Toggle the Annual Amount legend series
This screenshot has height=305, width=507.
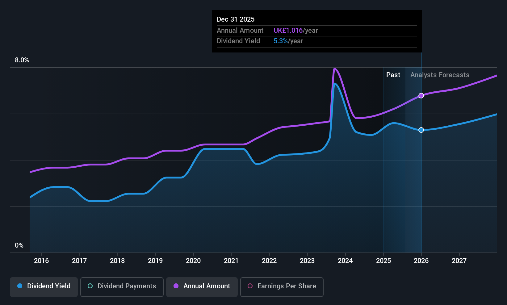[202, 287]
